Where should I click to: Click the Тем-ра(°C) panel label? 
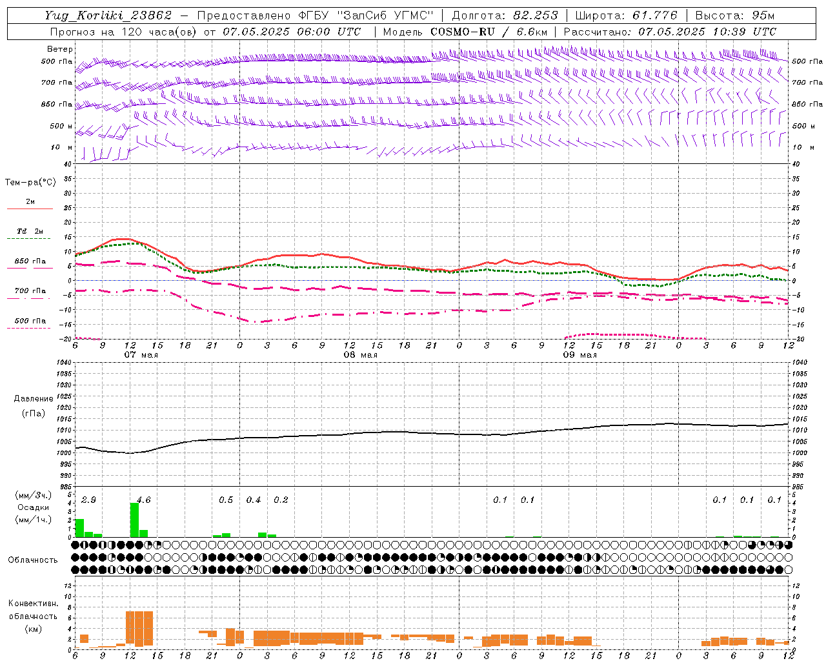click(x=30, y=183)
